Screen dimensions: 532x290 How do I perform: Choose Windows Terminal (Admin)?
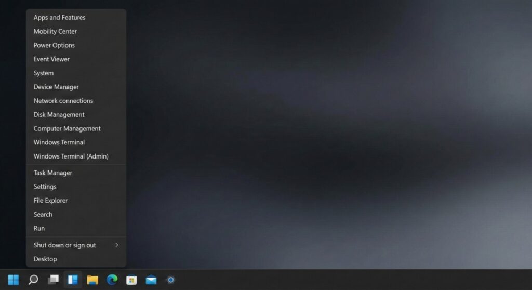pyautogui.click(x=71, y=156)
